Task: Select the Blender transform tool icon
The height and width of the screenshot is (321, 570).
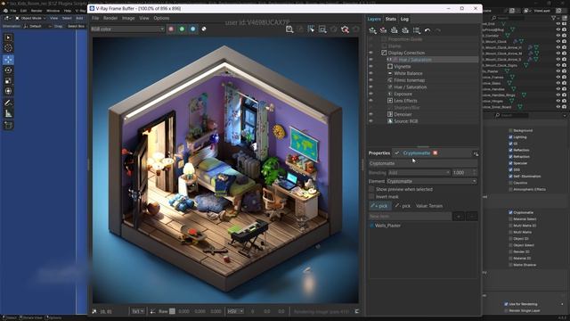Action: (x=8, y=91)
